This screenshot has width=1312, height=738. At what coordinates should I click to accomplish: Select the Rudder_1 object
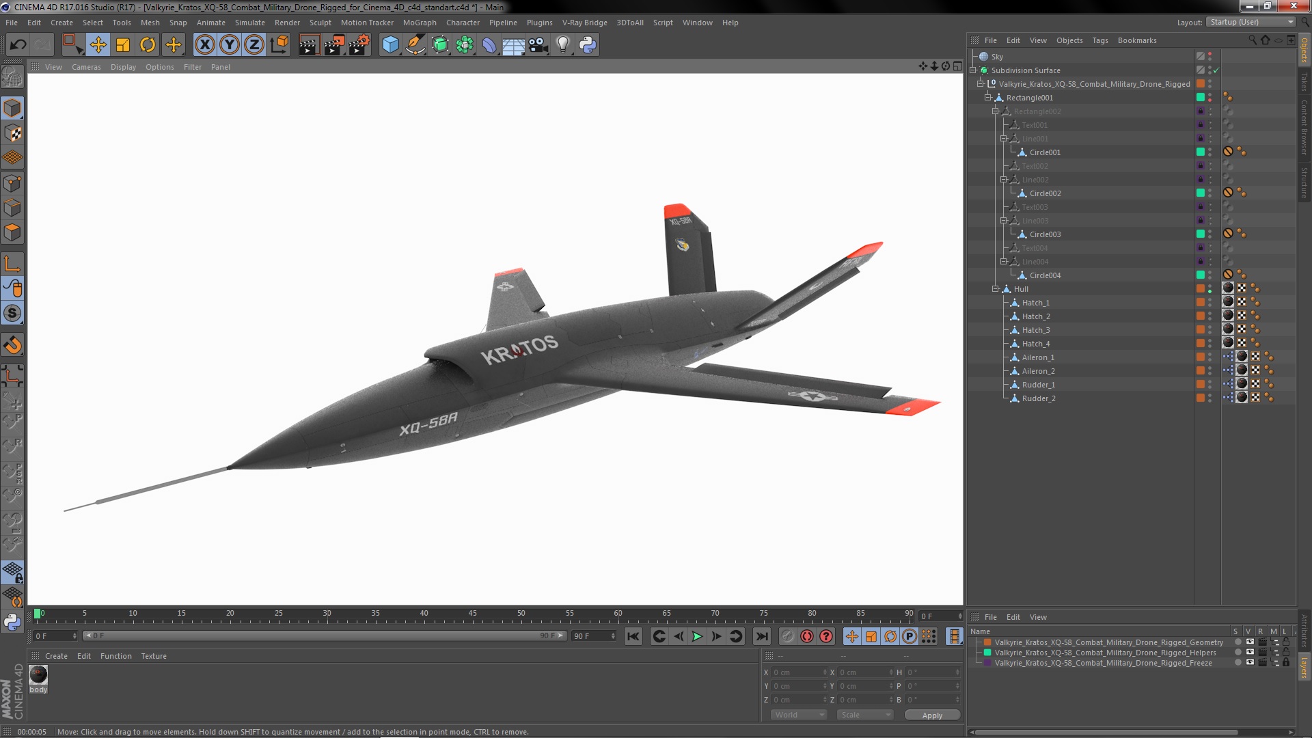click(x=1038, y=385)
